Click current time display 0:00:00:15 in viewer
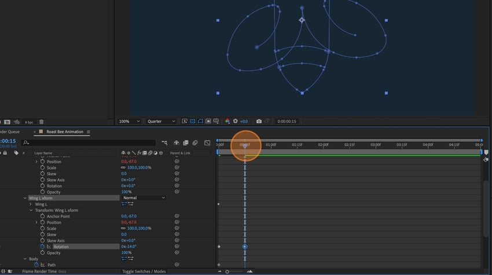The image size is (492, 275). click(x=287, y=121)
